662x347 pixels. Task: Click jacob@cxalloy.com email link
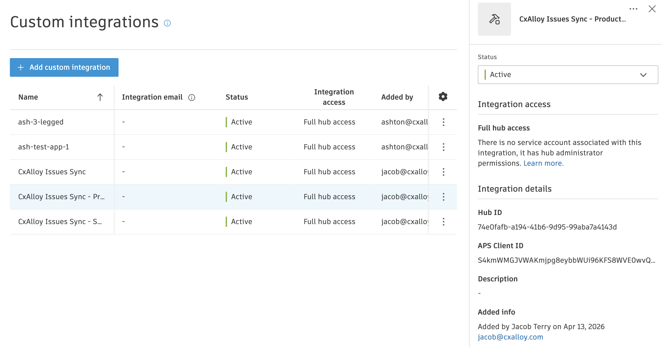tap(510, 337)
